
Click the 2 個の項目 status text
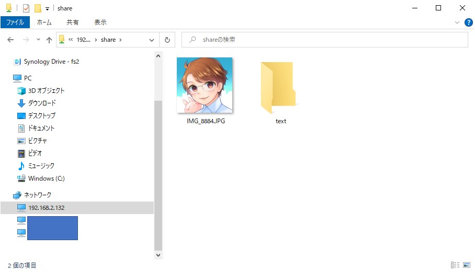coord(22,265)
